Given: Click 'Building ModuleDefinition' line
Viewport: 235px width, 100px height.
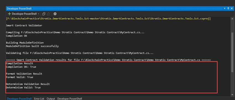Looking at the screenshot, I should point(25,43).
